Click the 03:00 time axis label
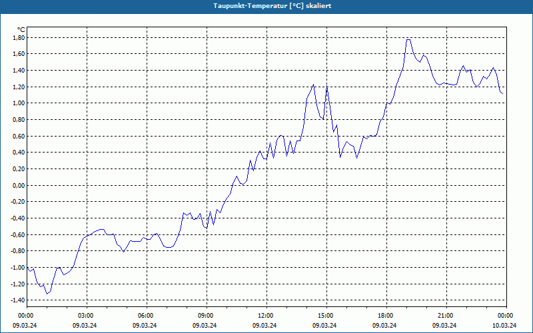 (x=87, y=316)
